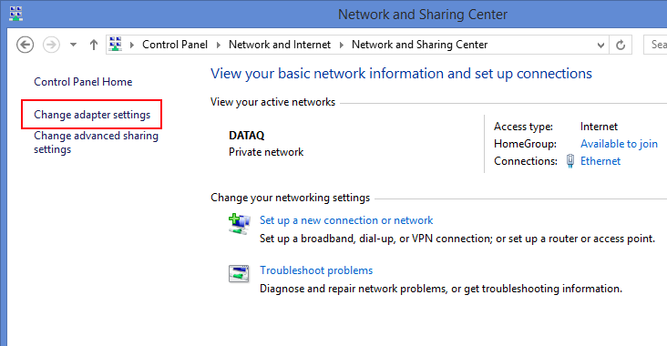The width and height of the screenshot is (667, 346).
Task: Open the Ethernet connection status
Action: [x=600, y=161]
